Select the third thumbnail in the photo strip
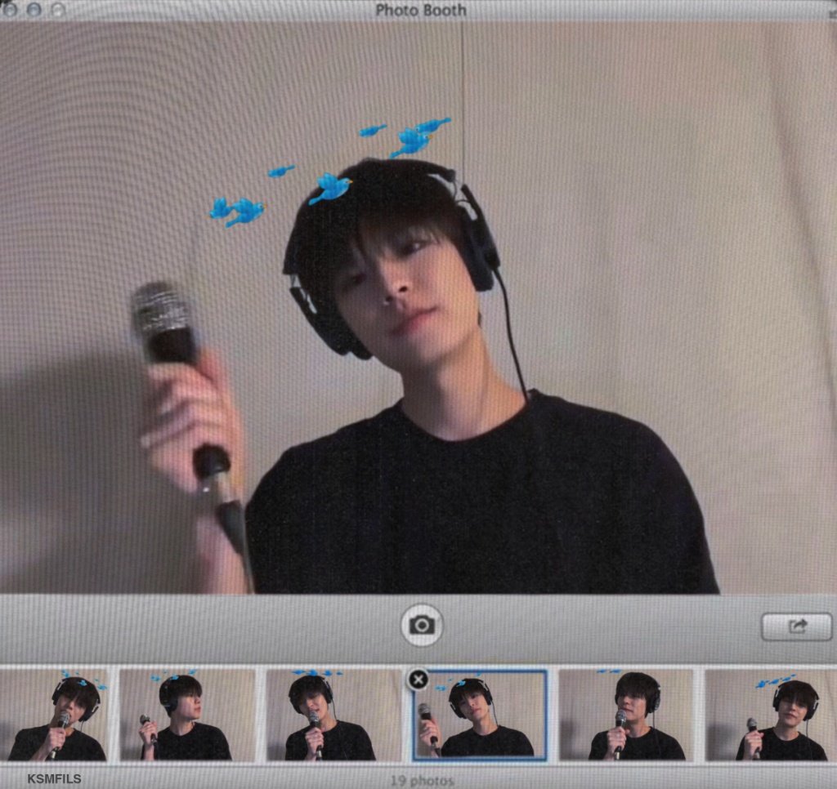837x789 pixels. pyautogui.click(x=331, y=715)
